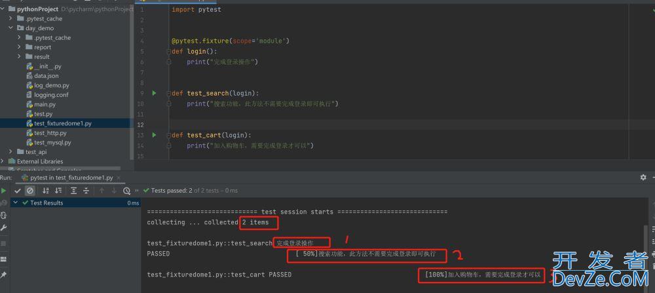
Task: Expand the result folder arrow
Action: point(19,56)
